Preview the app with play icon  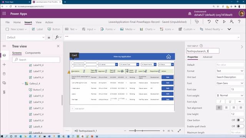coord(224,21)
